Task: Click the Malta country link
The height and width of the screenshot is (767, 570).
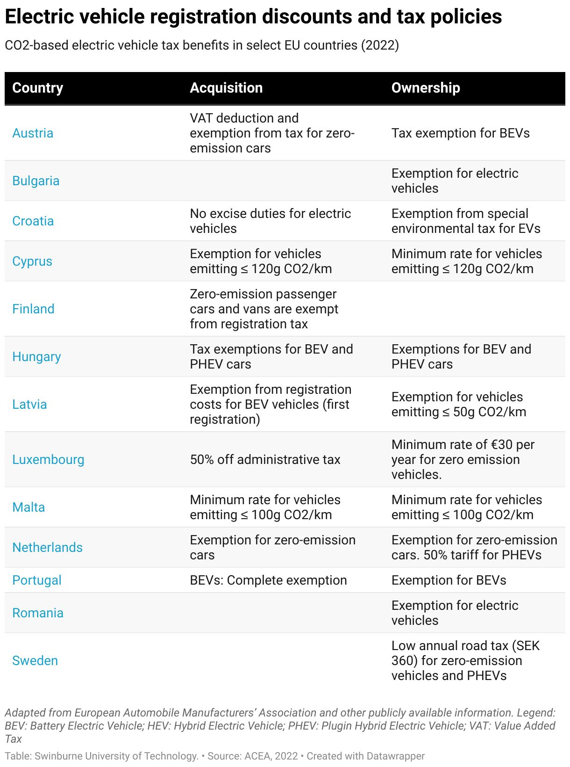Action: point(28,507)
